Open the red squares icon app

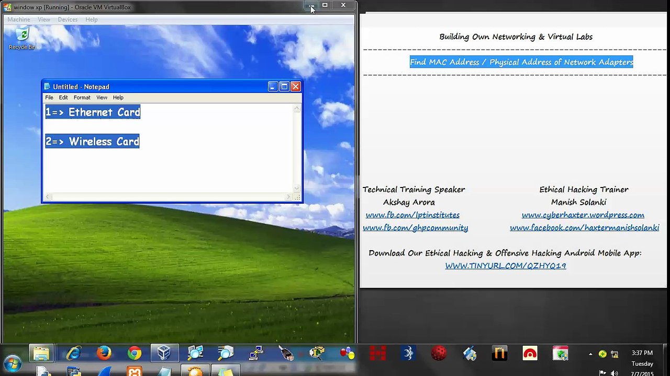[x=378, y=354]
